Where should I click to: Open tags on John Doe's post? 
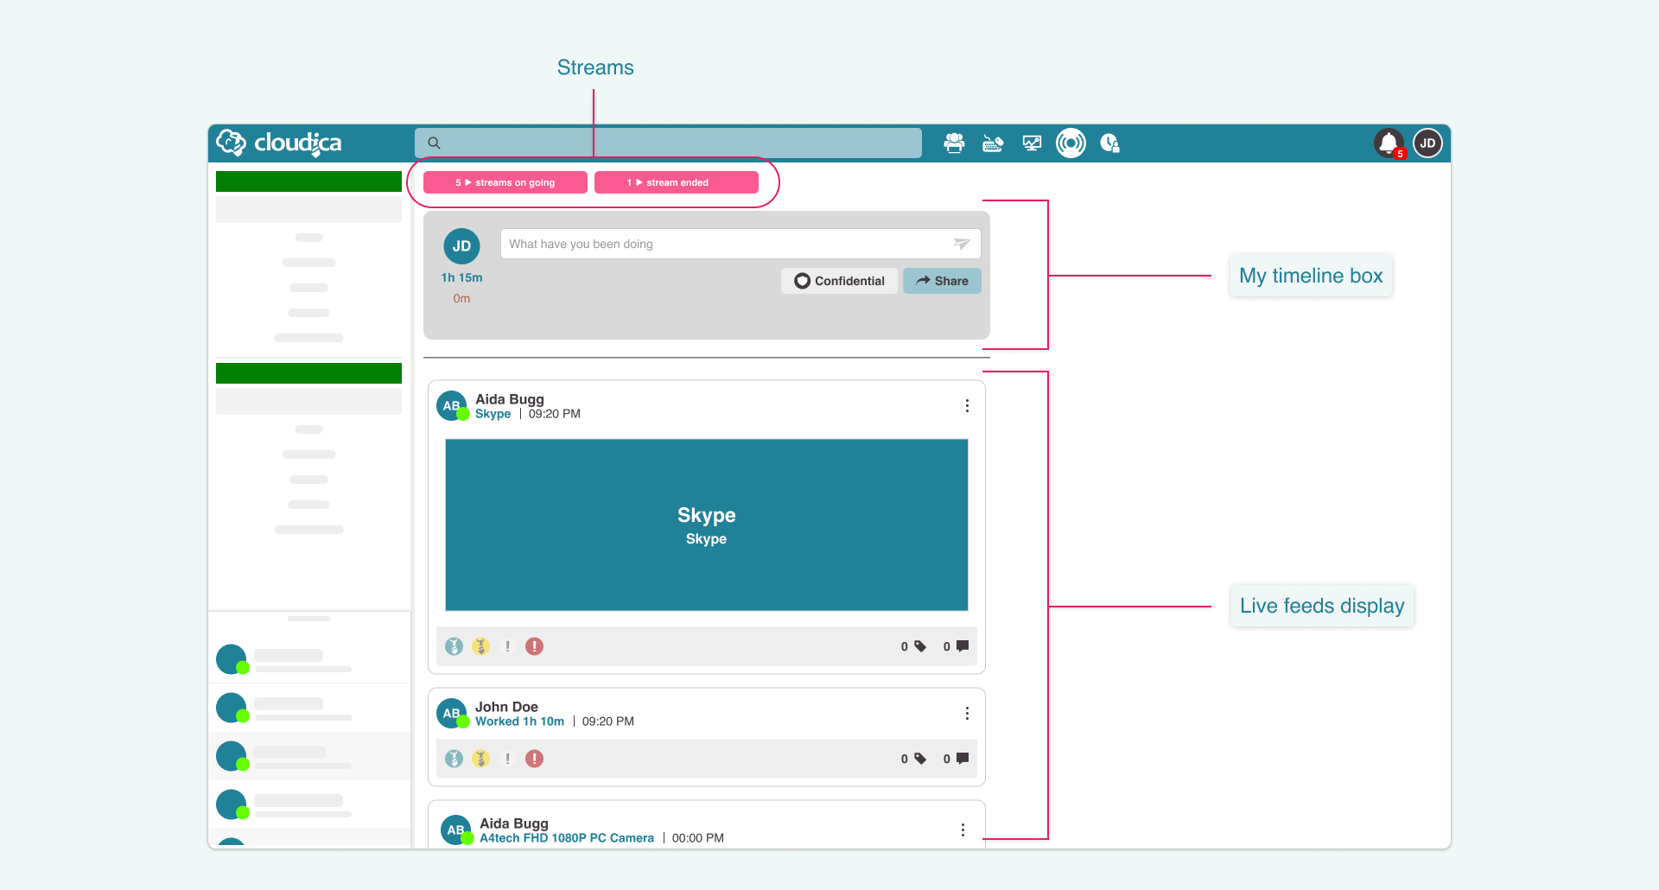[914, 759]
